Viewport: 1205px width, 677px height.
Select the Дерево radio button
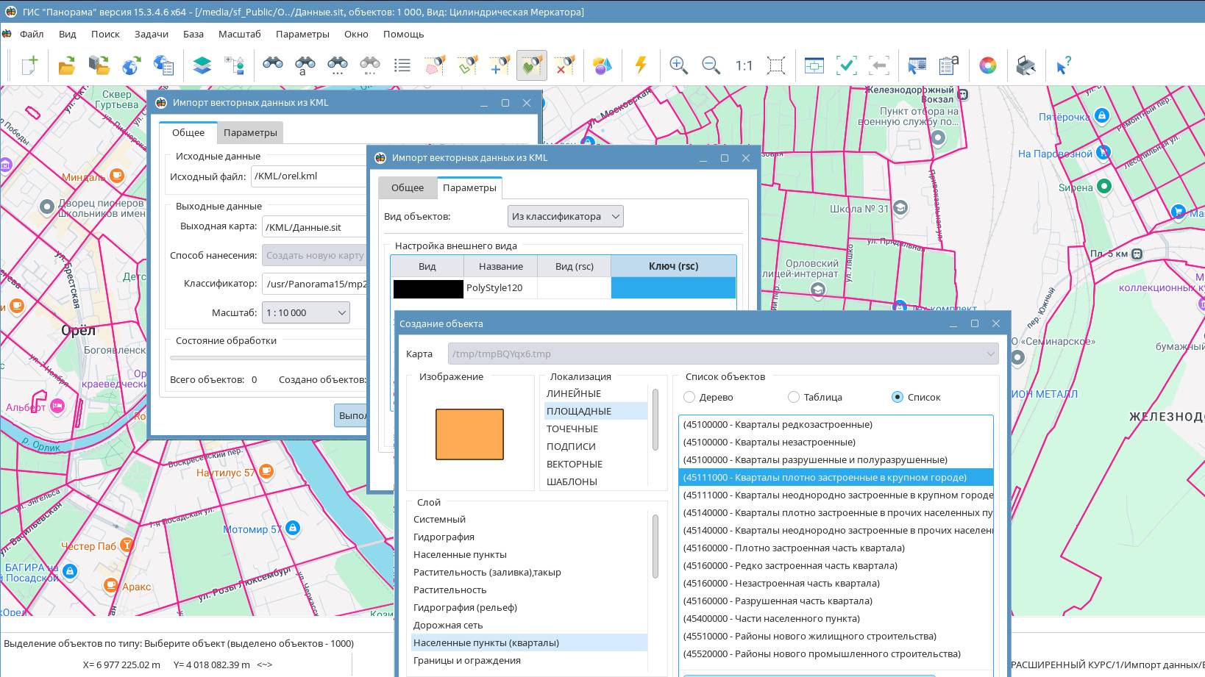[x=689, y=397]
